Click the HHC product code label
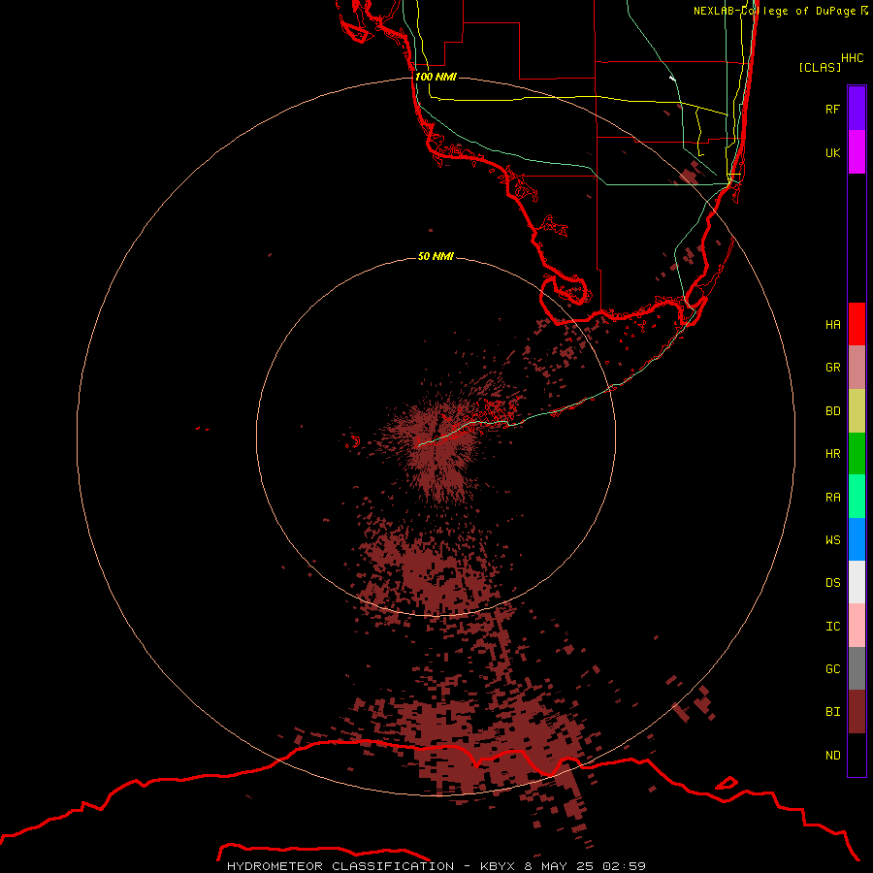 point(853,58)
